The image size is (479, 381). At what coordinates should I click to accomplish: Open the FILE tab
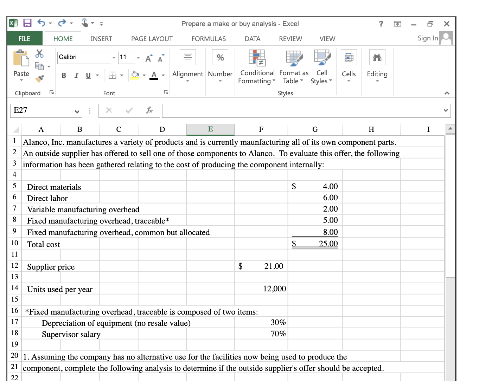click(24, 39)
